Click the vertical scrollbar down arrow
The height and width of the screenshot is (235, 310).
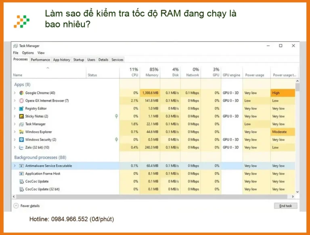coord(297,192)
